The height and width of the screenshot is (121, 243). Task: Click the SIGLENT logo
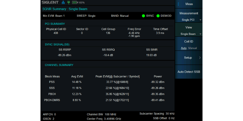coord(50,3)
